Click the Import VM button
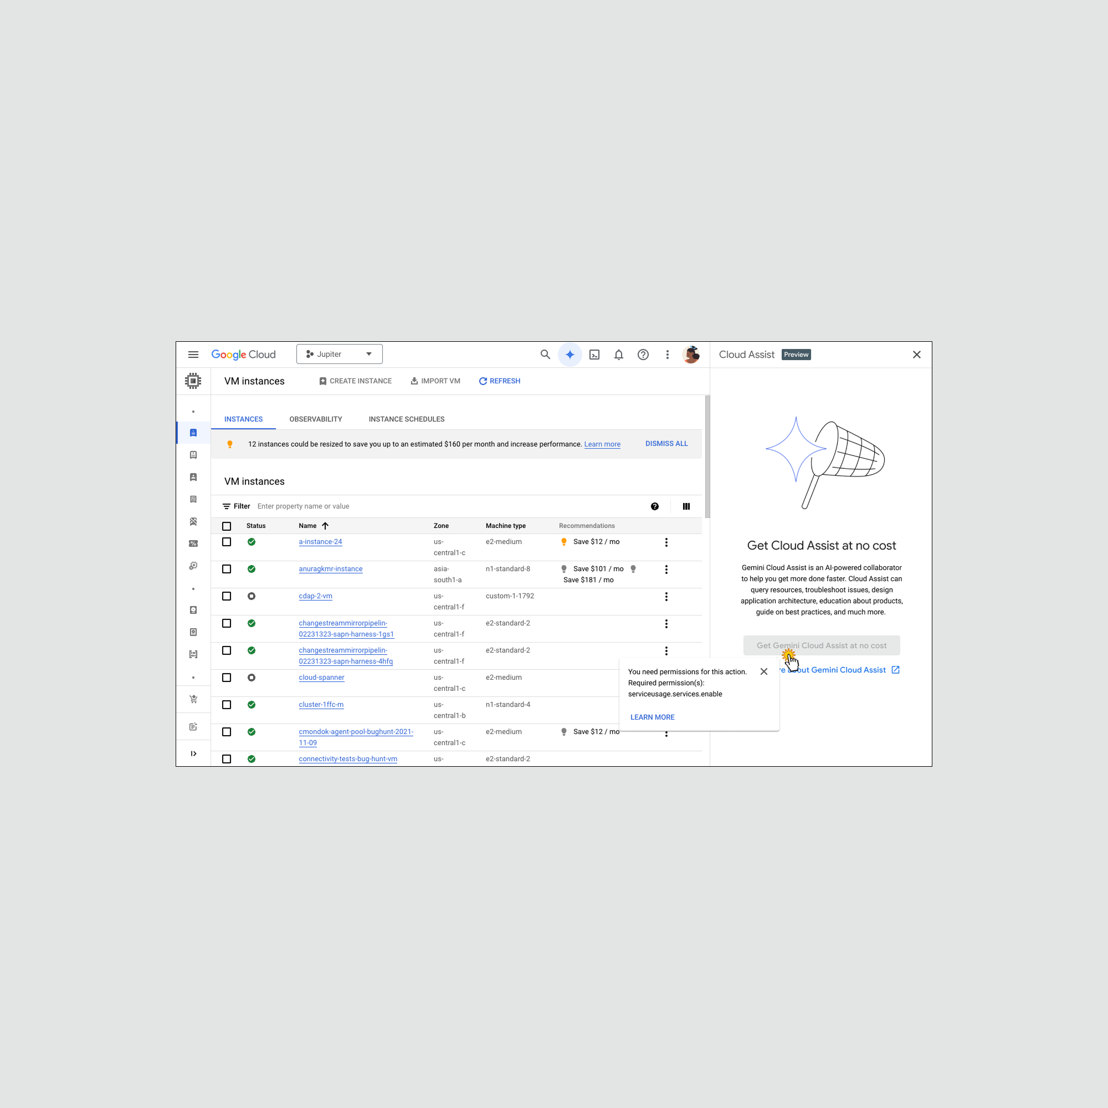The width and height of the screenshot is (1108, 1108). [x=436, y=381]
